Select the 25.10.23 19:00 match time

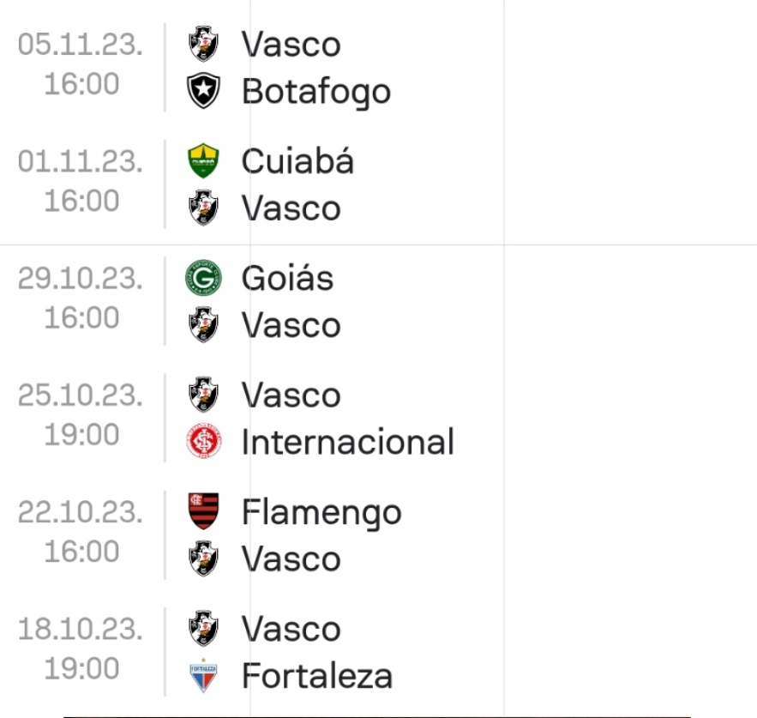81,435
